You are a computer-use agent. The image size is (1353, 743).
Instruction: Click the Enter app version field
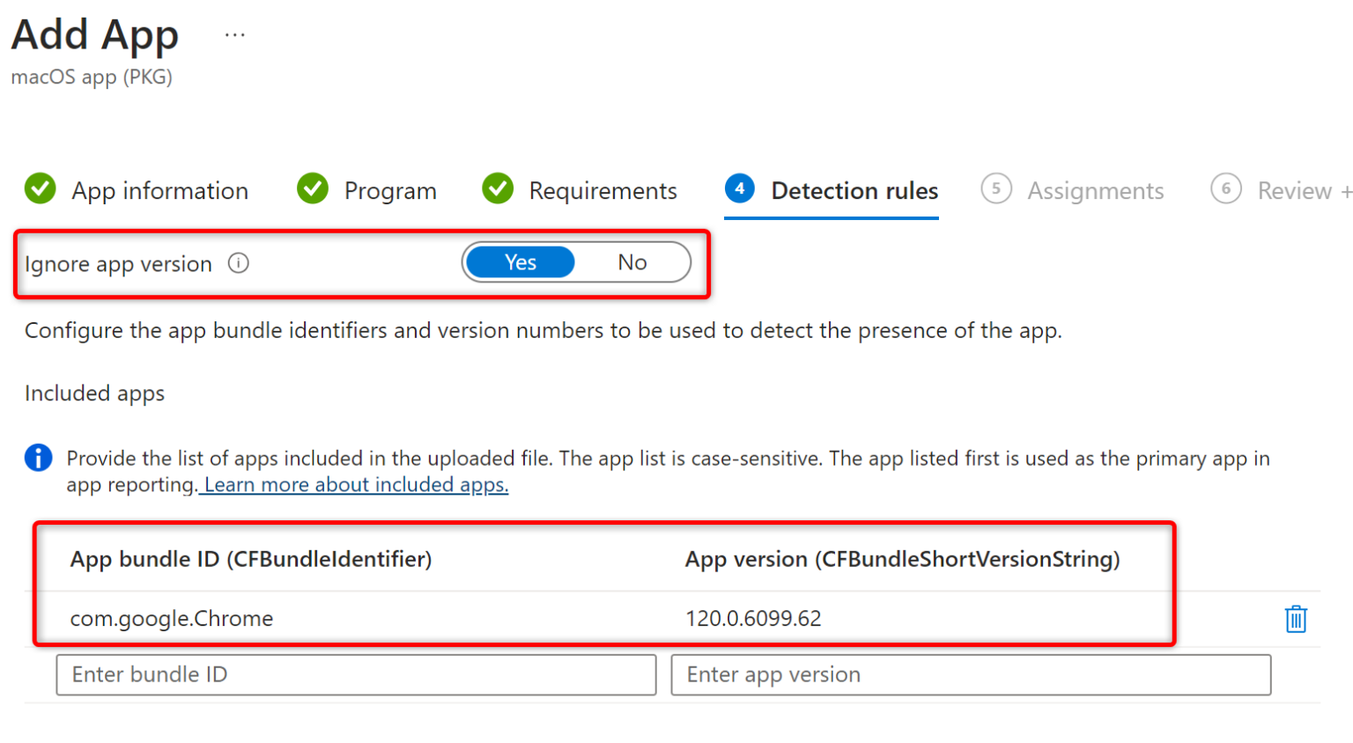click(970, 674)
